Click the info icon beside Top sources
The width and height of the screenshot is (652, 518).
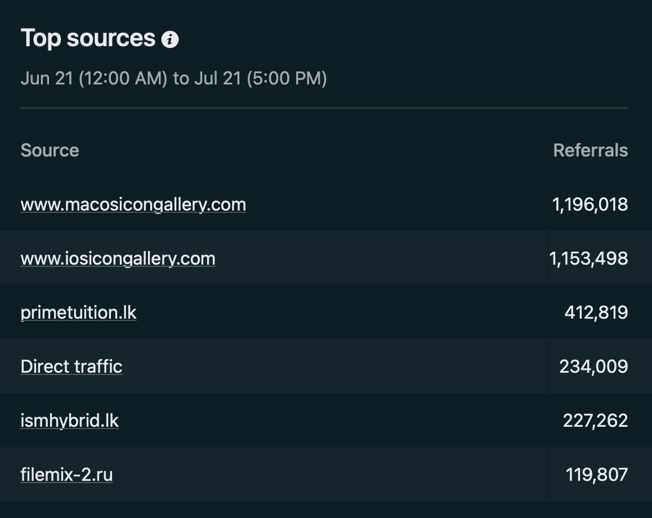tap(169, 39)
